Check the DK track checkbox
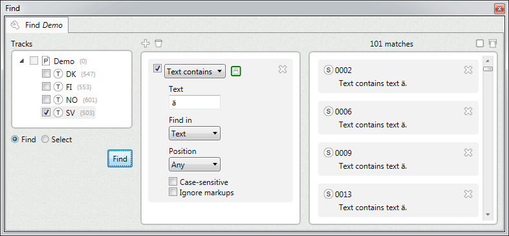Screen dimensions: 509x236 [x=47, y=74]
